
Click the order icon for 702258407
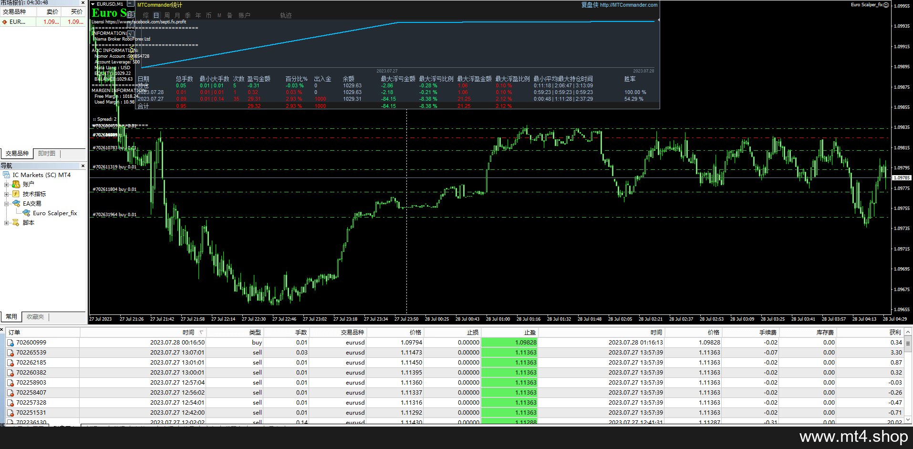coord(10,393)
